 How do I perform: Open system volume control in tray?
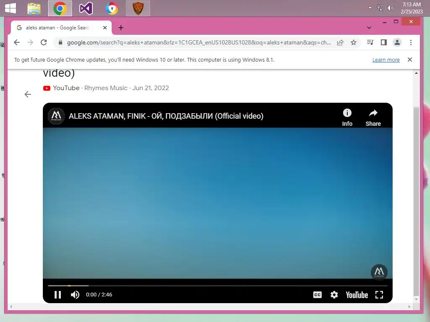[x=390, y=8]
